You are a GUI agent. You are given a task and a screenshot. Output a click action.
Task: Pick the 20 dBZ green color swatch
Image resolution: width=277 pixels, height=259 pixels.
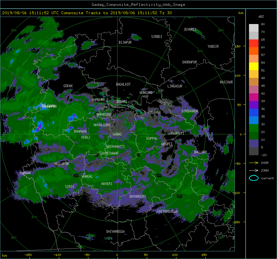pos(254,128)
